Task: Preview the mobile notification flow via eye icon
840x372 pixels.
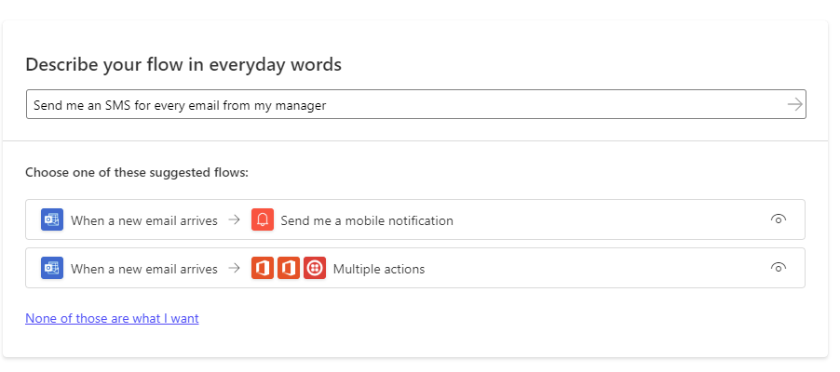Action: pyautogui.click(x=779, y=219)
